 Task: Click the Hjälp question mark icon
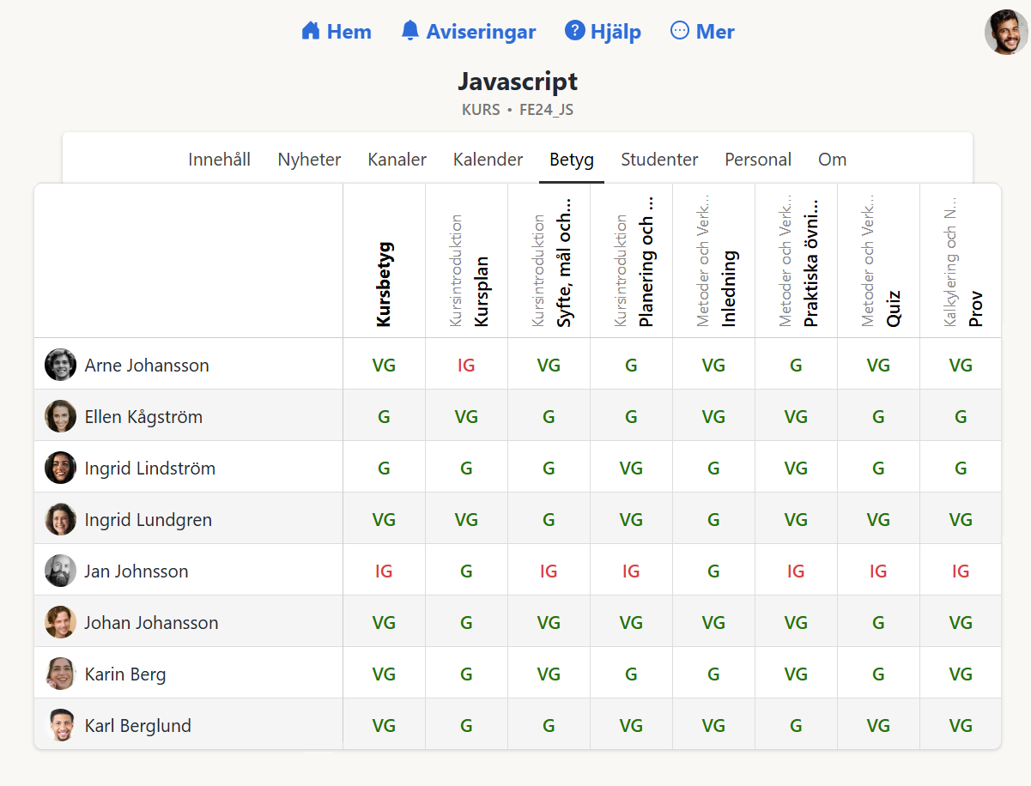[574, 32]
